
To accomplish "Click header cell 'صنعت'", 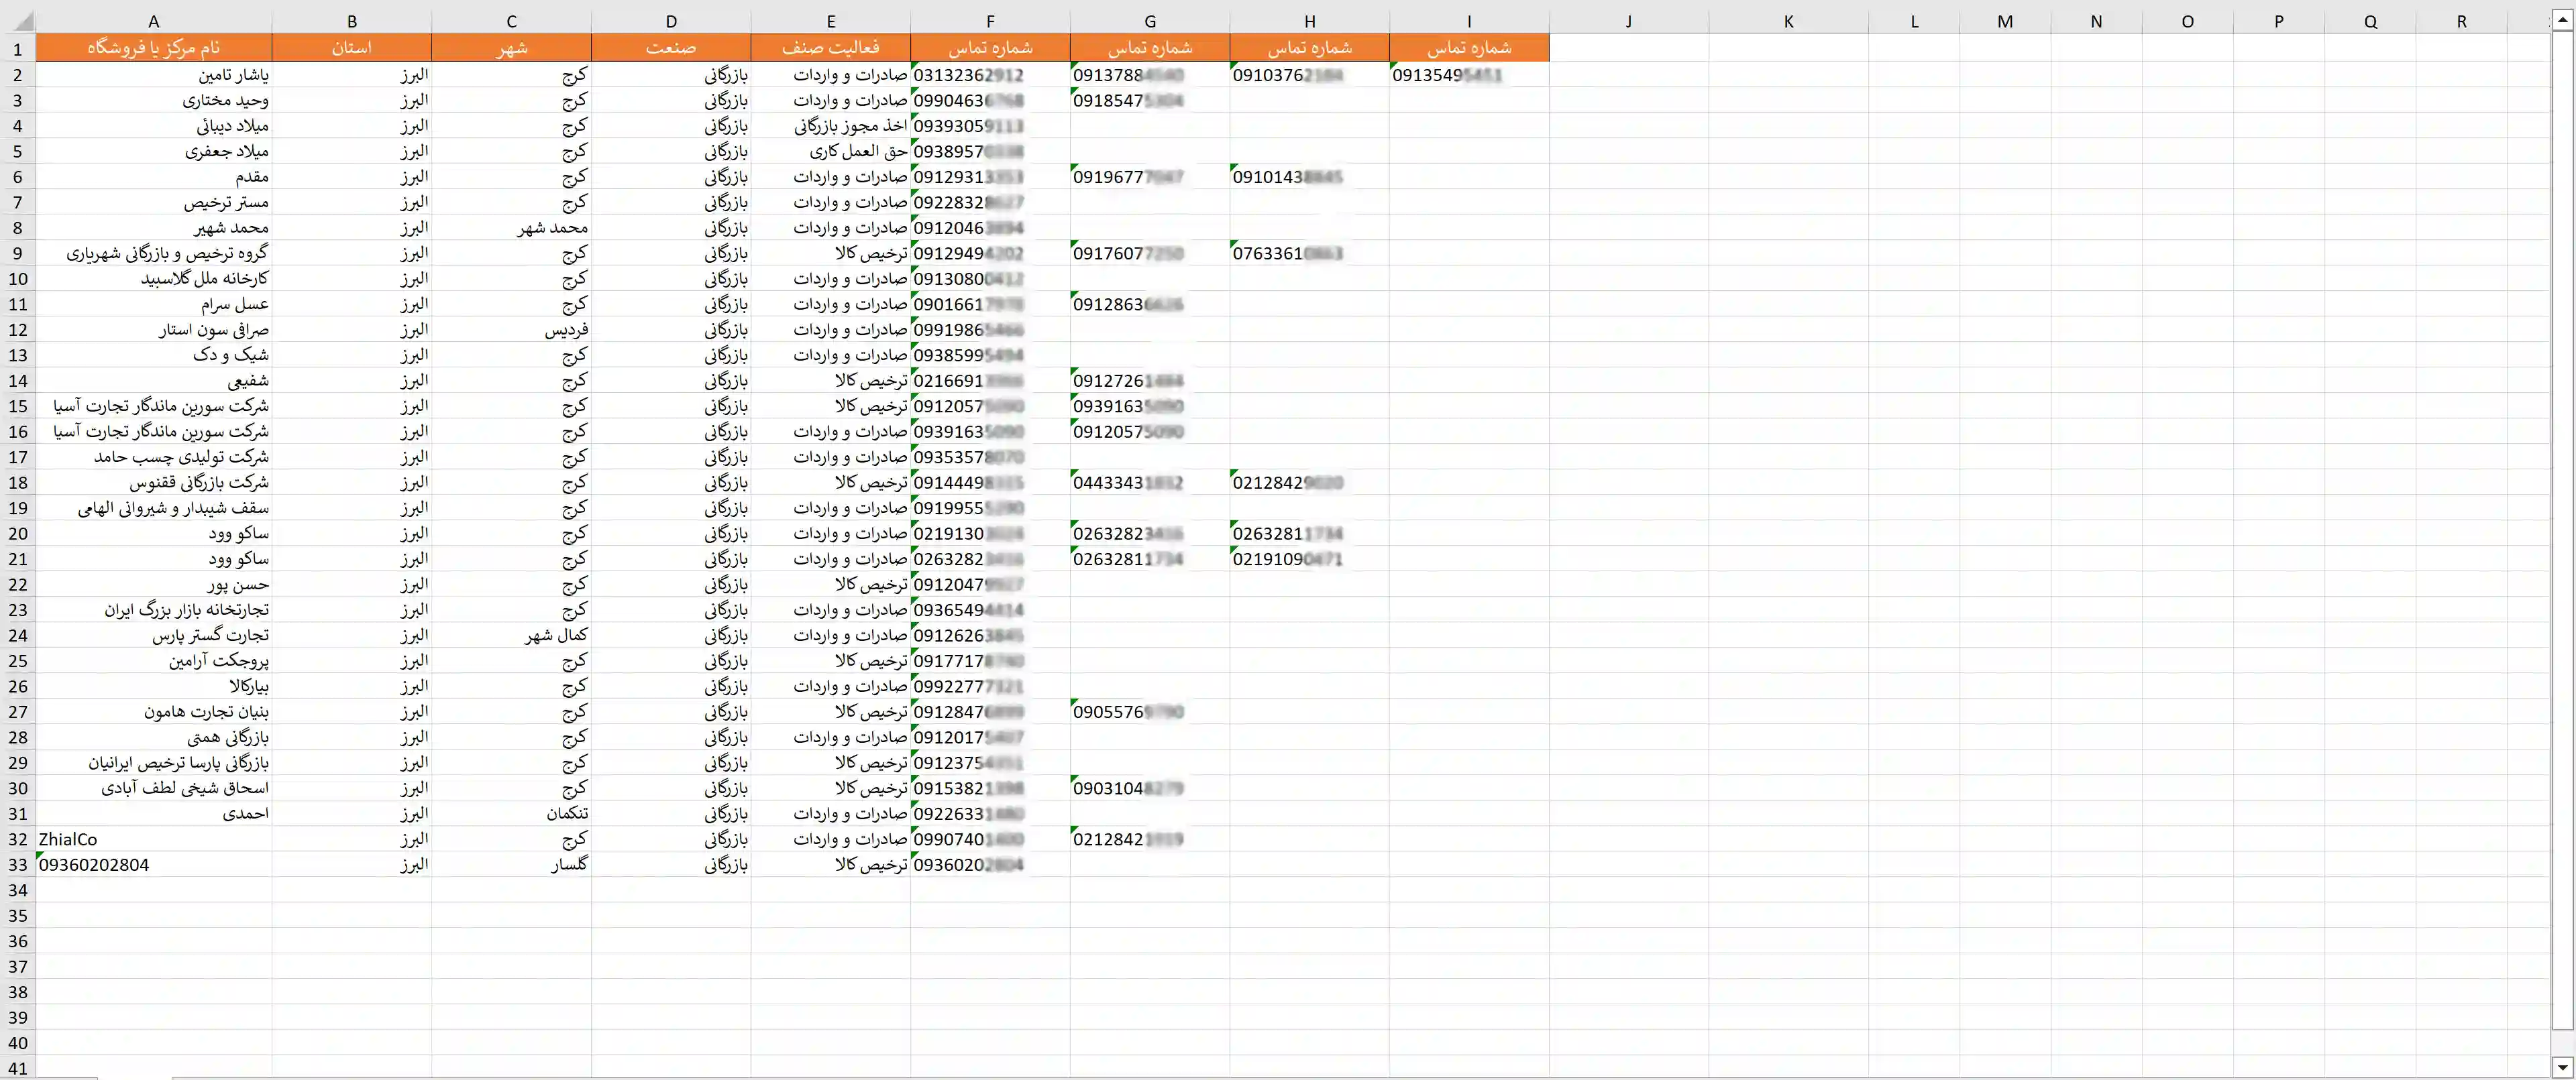I will [671, 48].
